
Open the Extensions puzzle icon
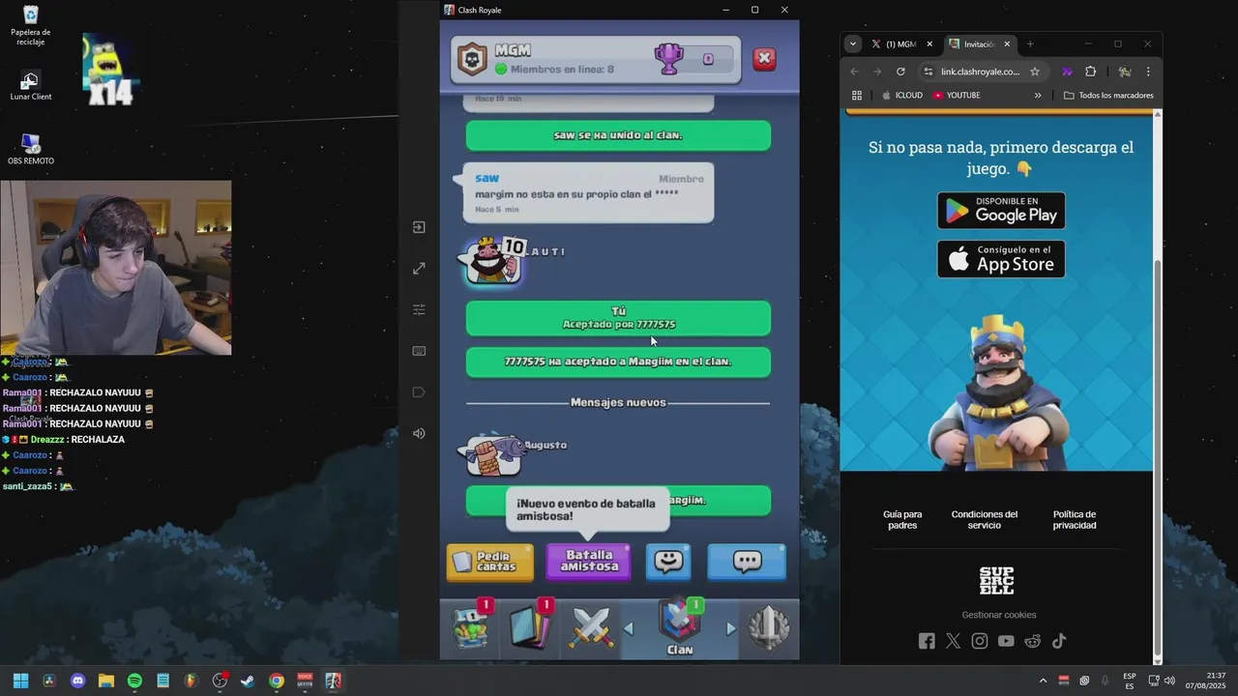1090,72
